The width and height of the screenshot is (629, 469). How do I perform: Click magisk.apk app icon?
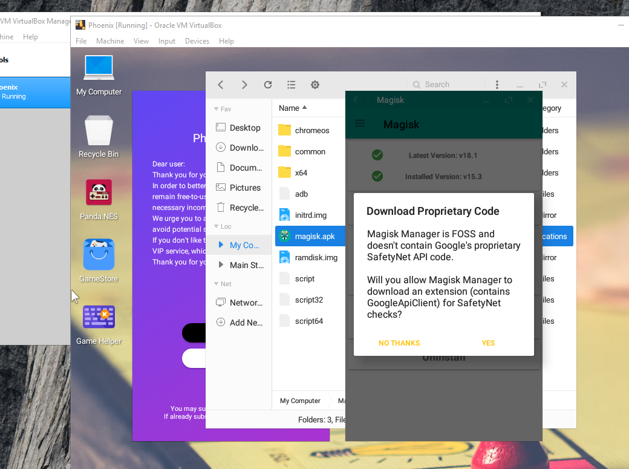tap(284, 235)
